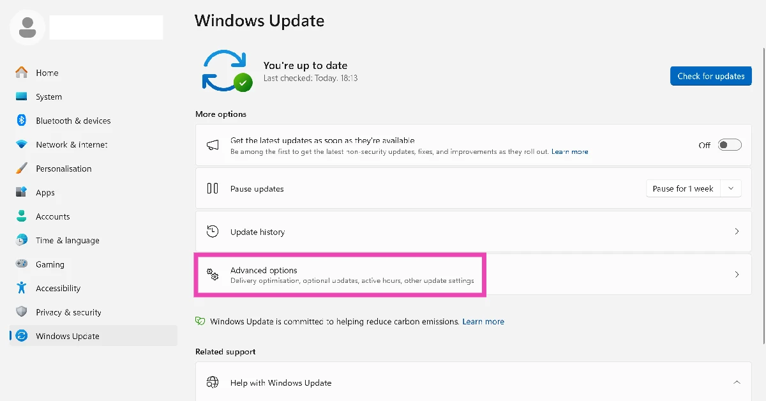This screenshot has height=401, width=766.
Task: Click the Accessibility figure icon
Action: coord(22,288)
